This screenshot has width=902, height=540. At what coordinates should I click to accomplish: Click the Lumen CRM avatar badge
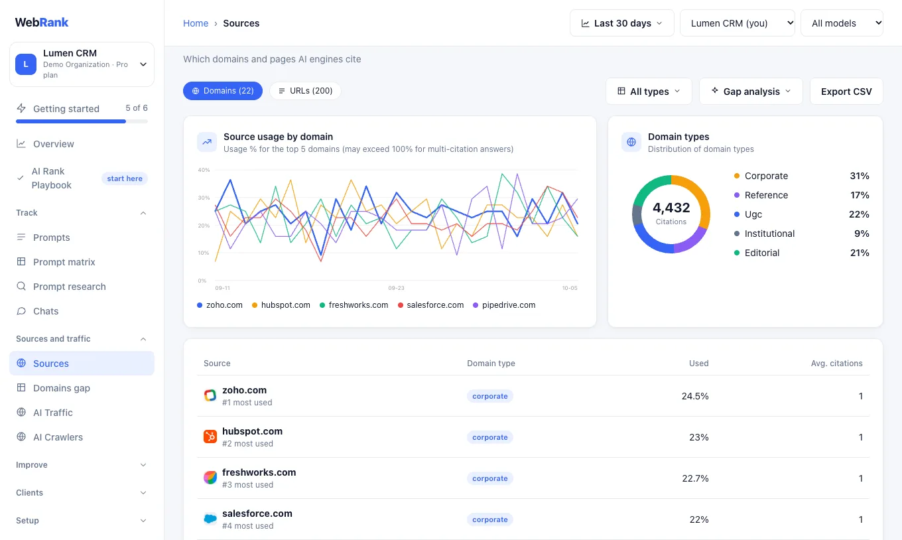click(26, 64)
